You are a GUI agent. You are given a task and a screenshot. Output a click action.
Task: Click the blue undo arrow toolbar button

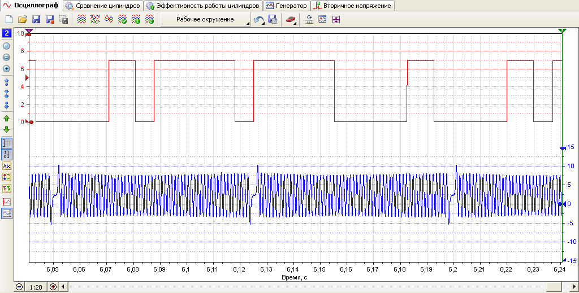[259, 20]
